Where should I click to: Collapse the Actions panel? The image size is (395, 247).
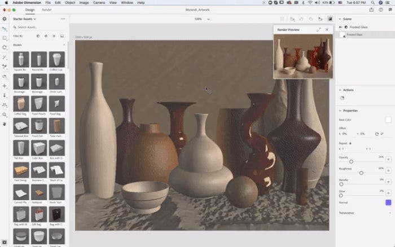click(340, 90)
